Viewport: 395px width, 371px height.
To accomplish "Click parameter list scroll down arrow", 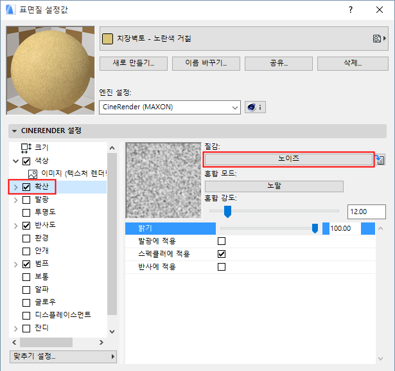I will point(381,358).
